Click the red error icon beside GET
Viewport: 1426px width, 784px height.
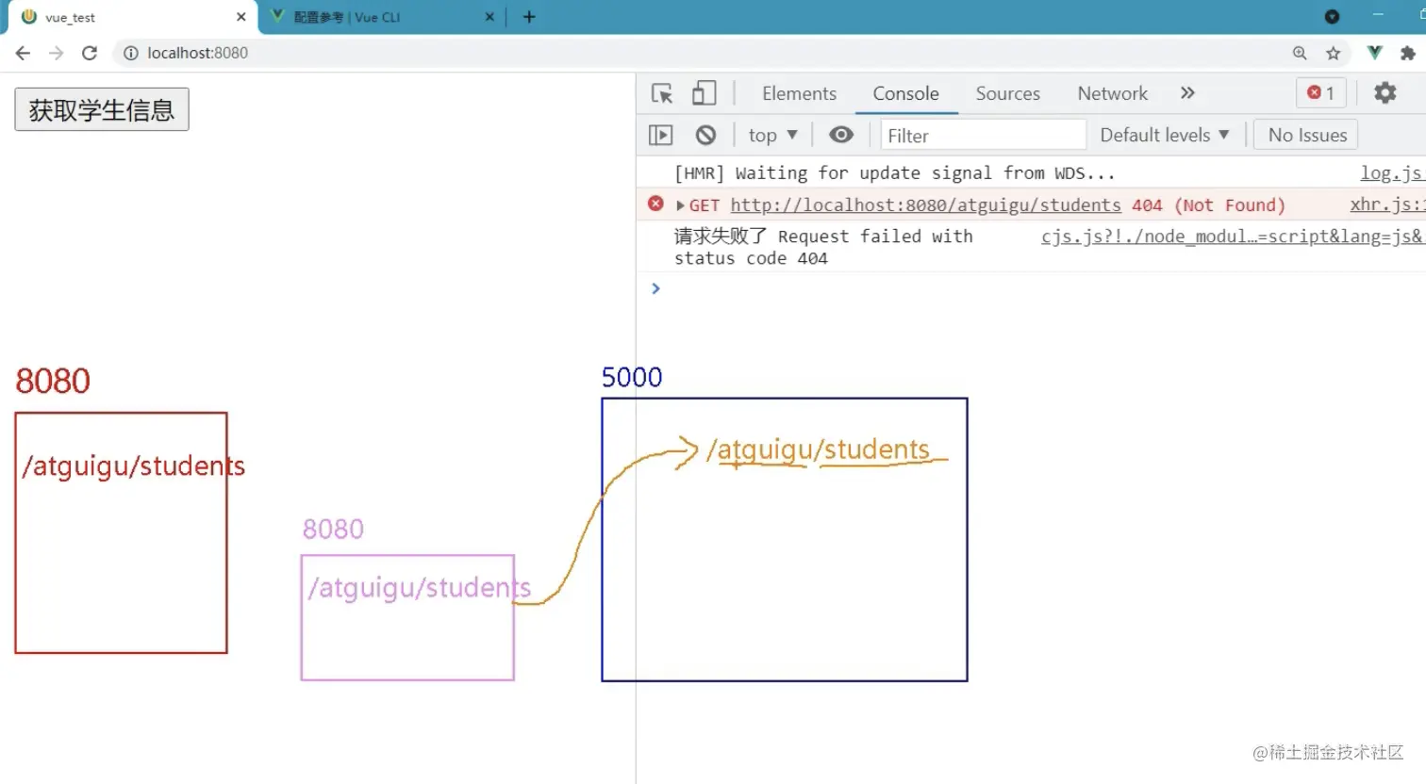click(x=655, y=204)
